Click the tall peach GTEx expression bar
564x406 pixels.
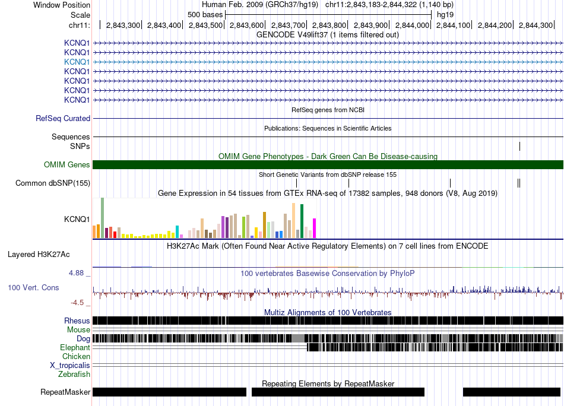(293, 220)
